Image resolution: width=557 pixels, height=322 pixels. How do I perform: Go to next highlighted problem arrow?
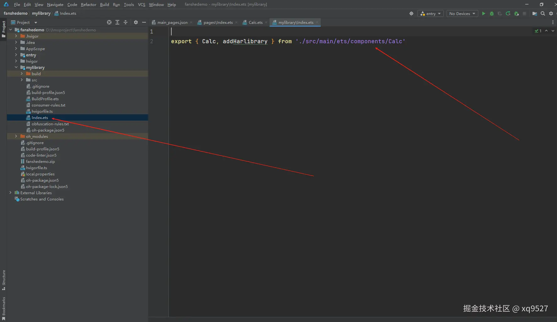pos(553,31)
